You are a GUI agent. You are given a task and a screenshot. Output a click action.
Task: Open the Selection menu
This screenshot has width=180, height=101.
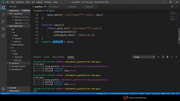pyautogui.click(x=20, y=2)
